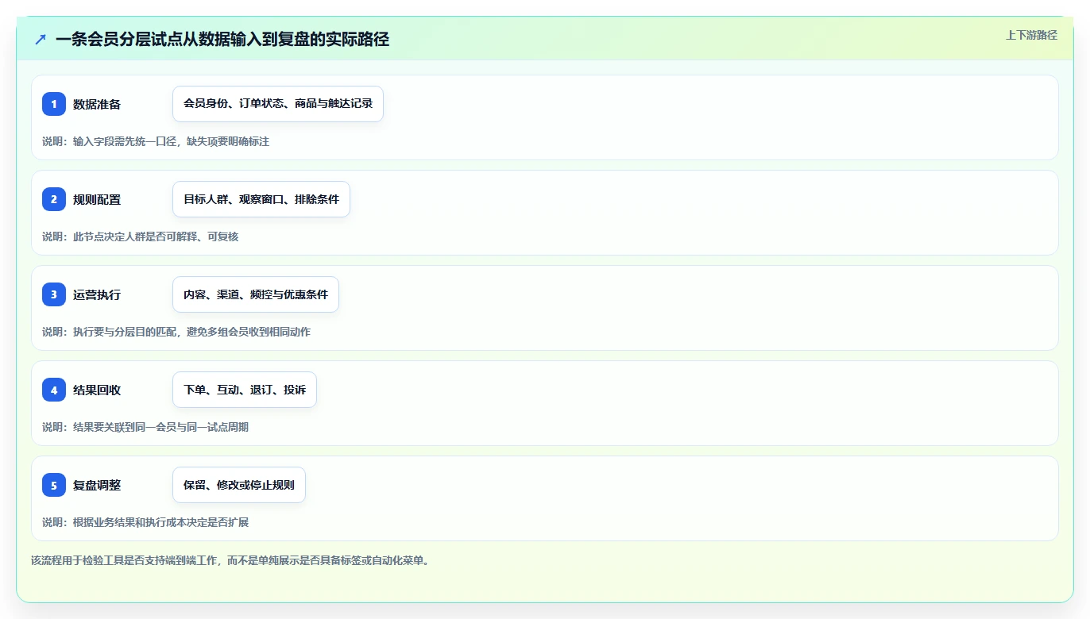Click step number 3 badge
This screenshot has height=619, width=1090.
[54, 294]
